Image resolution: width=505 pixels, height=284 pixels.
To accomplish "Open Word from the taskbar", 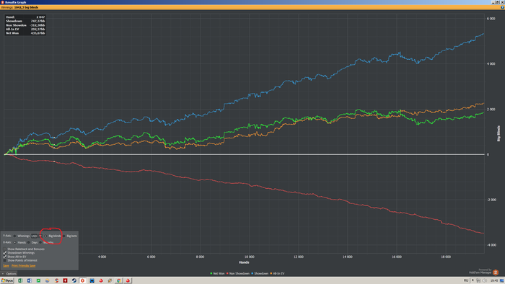I will [30, 280].
